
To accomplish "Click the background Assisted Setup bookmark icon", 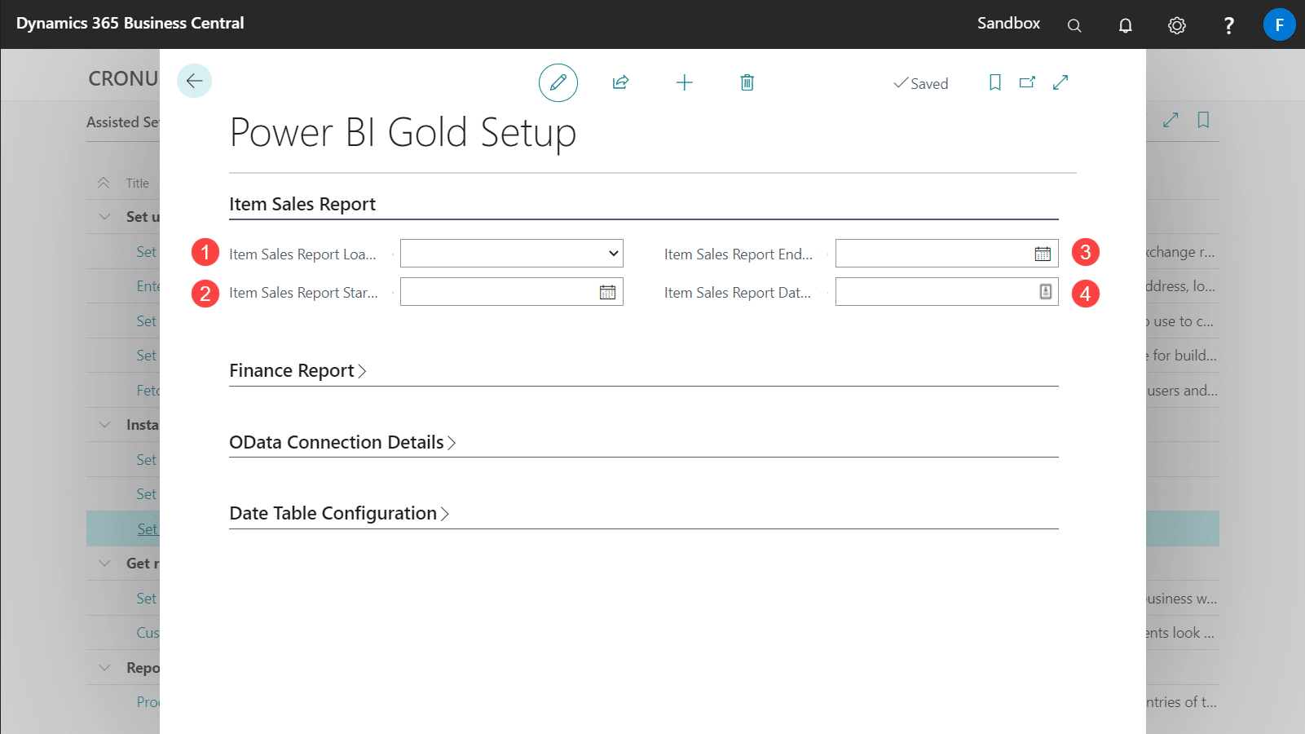I will tap(1203, 120).
